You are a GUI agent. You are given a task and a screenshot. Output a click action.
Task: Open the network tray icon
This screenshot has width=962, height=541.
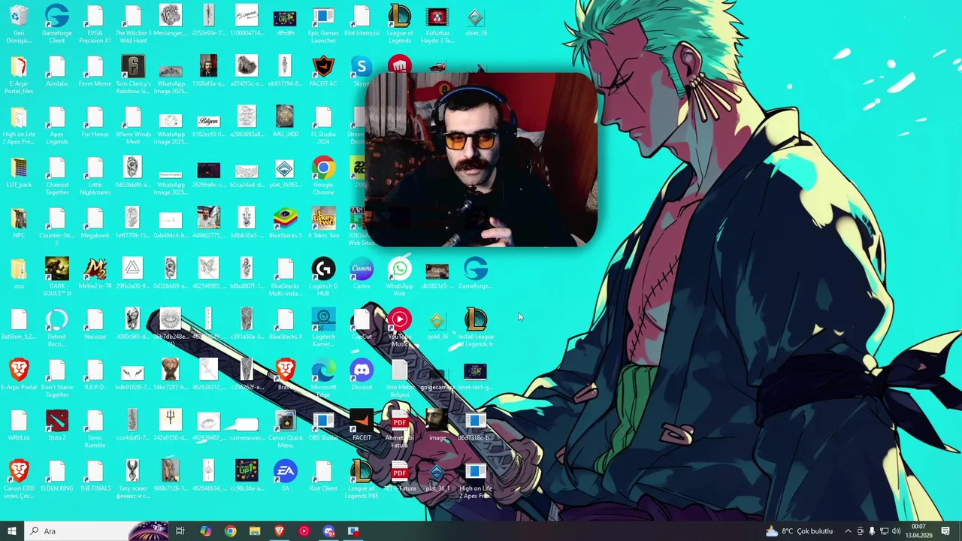coord(884,531)
